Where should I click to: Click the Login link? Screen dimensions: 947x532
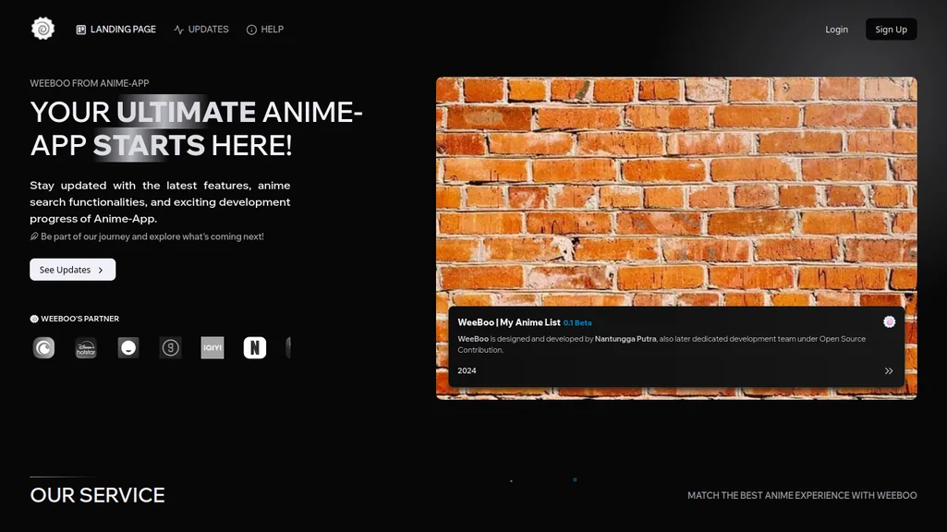coord(836,29)
